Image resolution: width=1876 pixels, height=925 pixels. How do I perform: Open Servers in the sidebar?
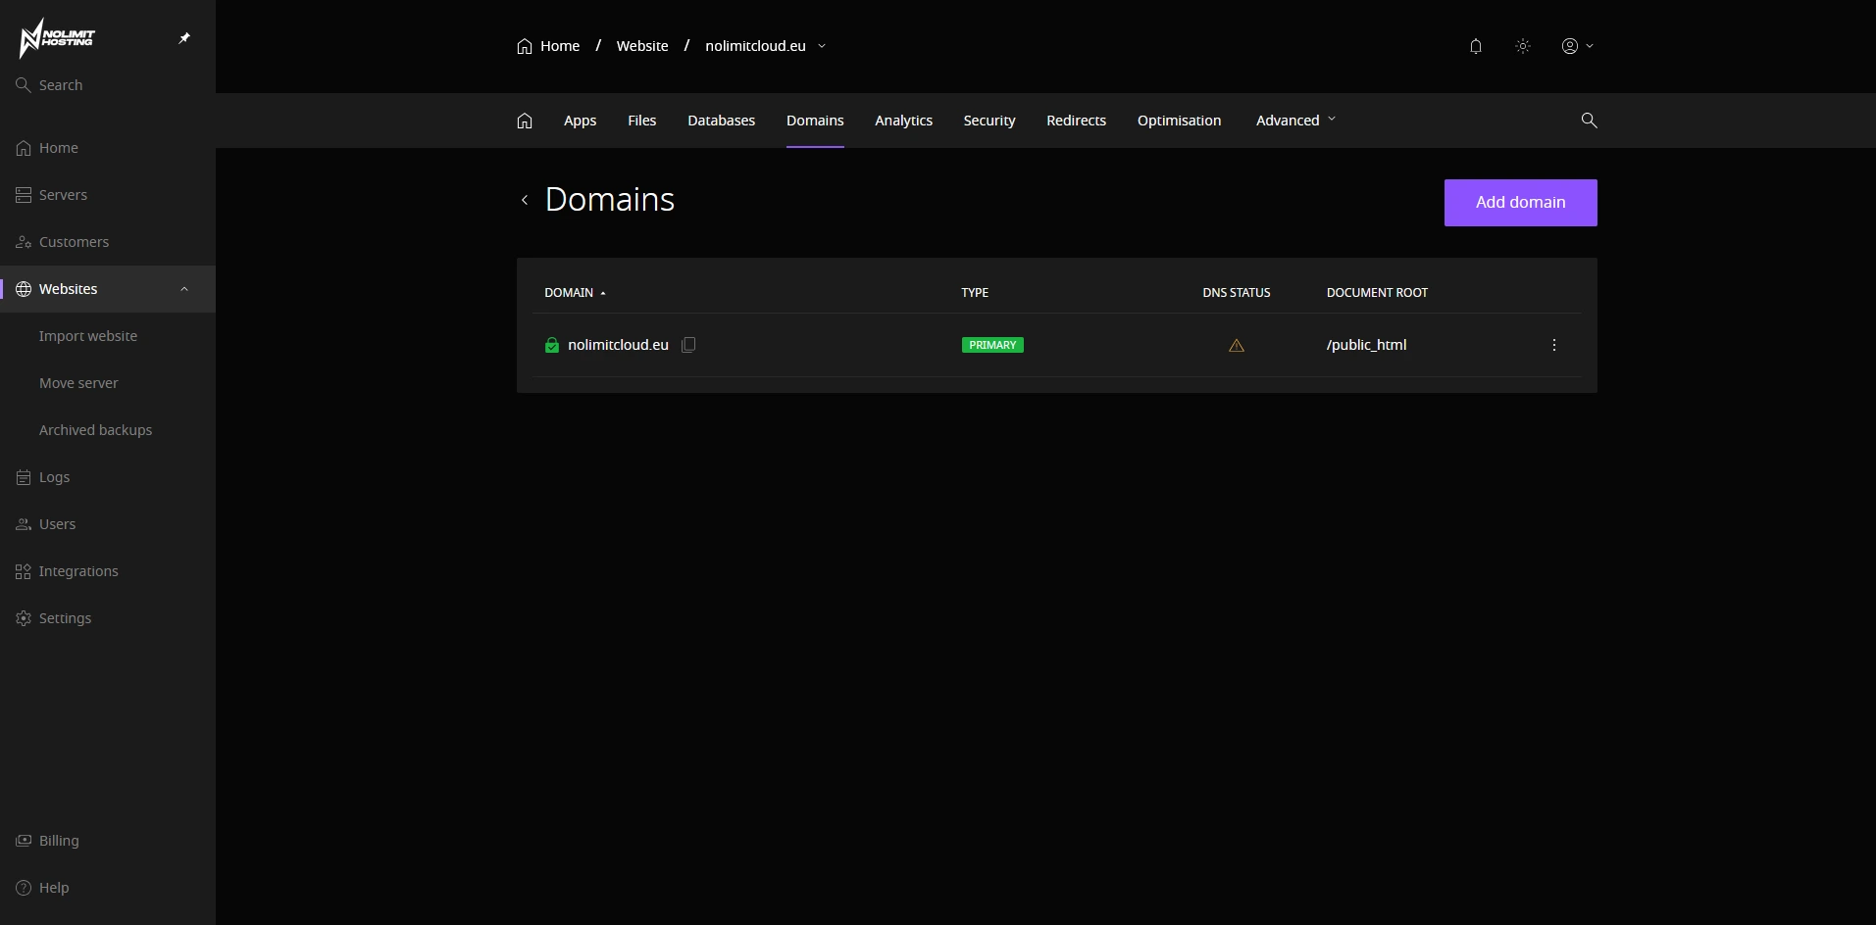tap(108, 195)
